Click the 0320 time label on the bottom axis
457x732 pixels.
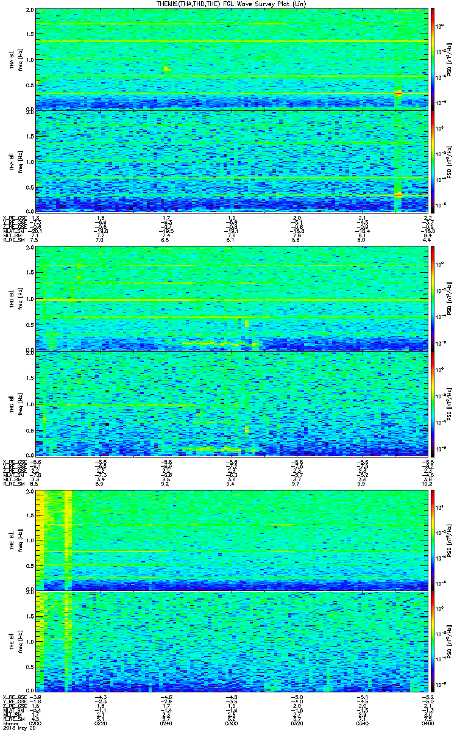tap(297, 723)
